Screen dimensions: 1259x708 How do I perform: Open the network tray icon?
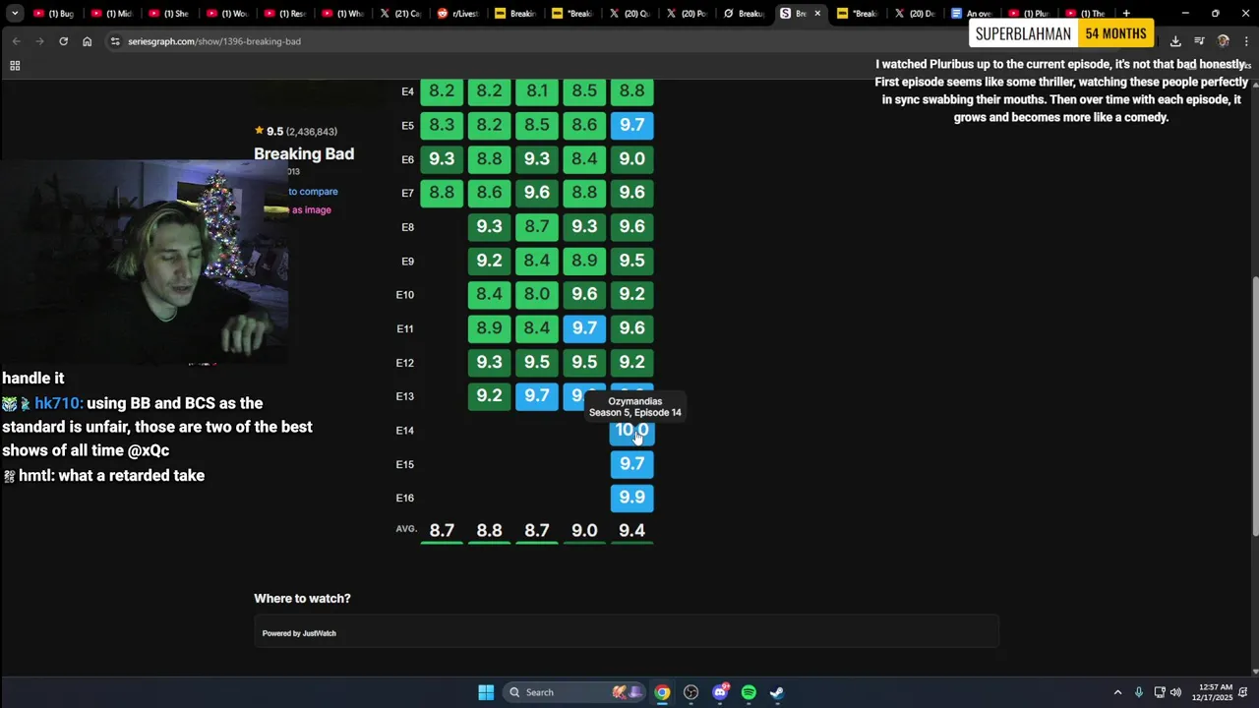[x=1159, y=692]
